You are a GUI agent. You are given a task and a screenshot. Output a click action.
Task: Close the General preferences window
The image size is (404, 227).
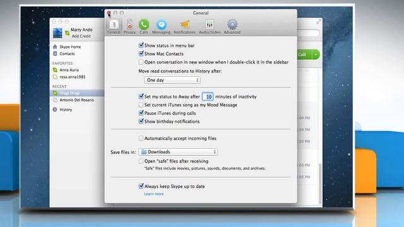click(109, 13)
